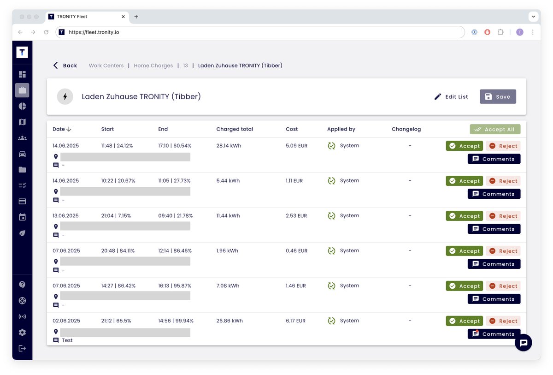Click Edit List
This screenshot has width=553, height=375.
451,96
